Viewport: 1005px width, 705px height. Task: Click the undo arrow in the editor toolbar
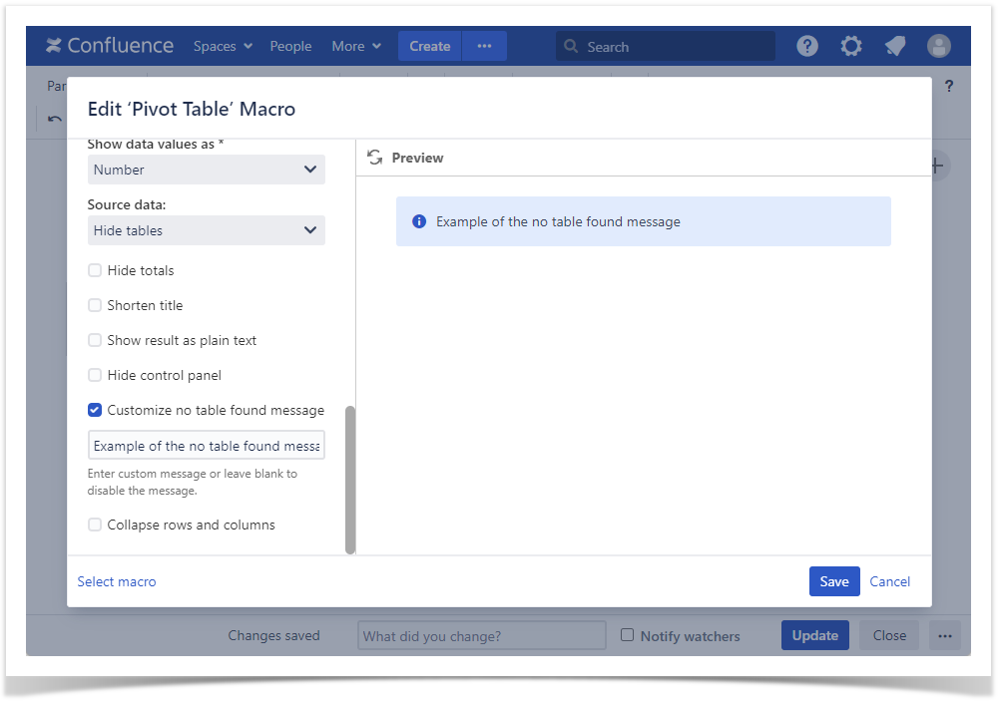click(x=55, y=120)
